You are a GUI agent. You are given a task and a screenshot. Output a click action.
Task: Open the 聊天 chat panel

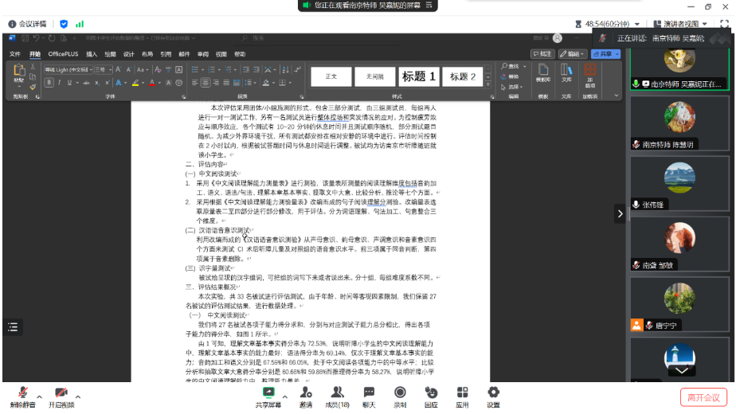[369, 396]
